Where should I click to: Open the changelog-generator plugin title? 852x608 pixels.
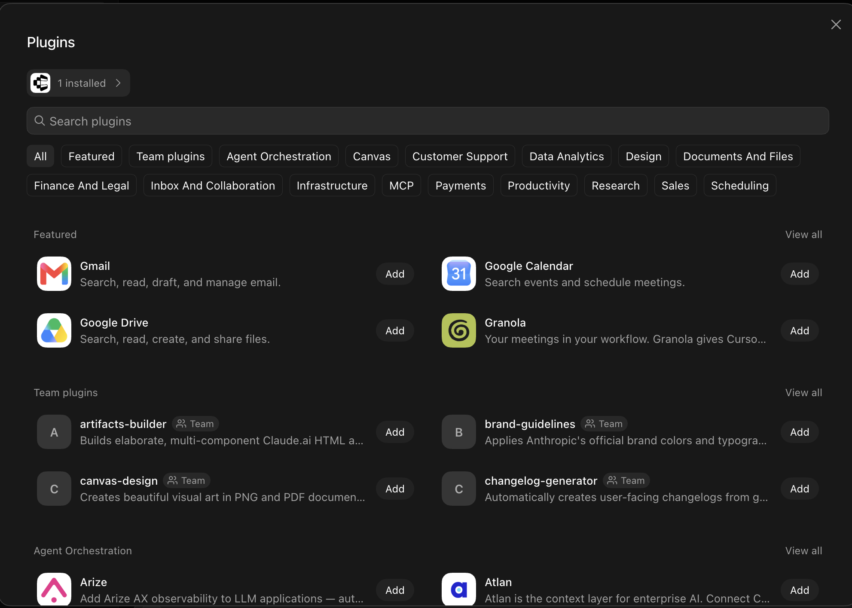[x=541, y=481]
